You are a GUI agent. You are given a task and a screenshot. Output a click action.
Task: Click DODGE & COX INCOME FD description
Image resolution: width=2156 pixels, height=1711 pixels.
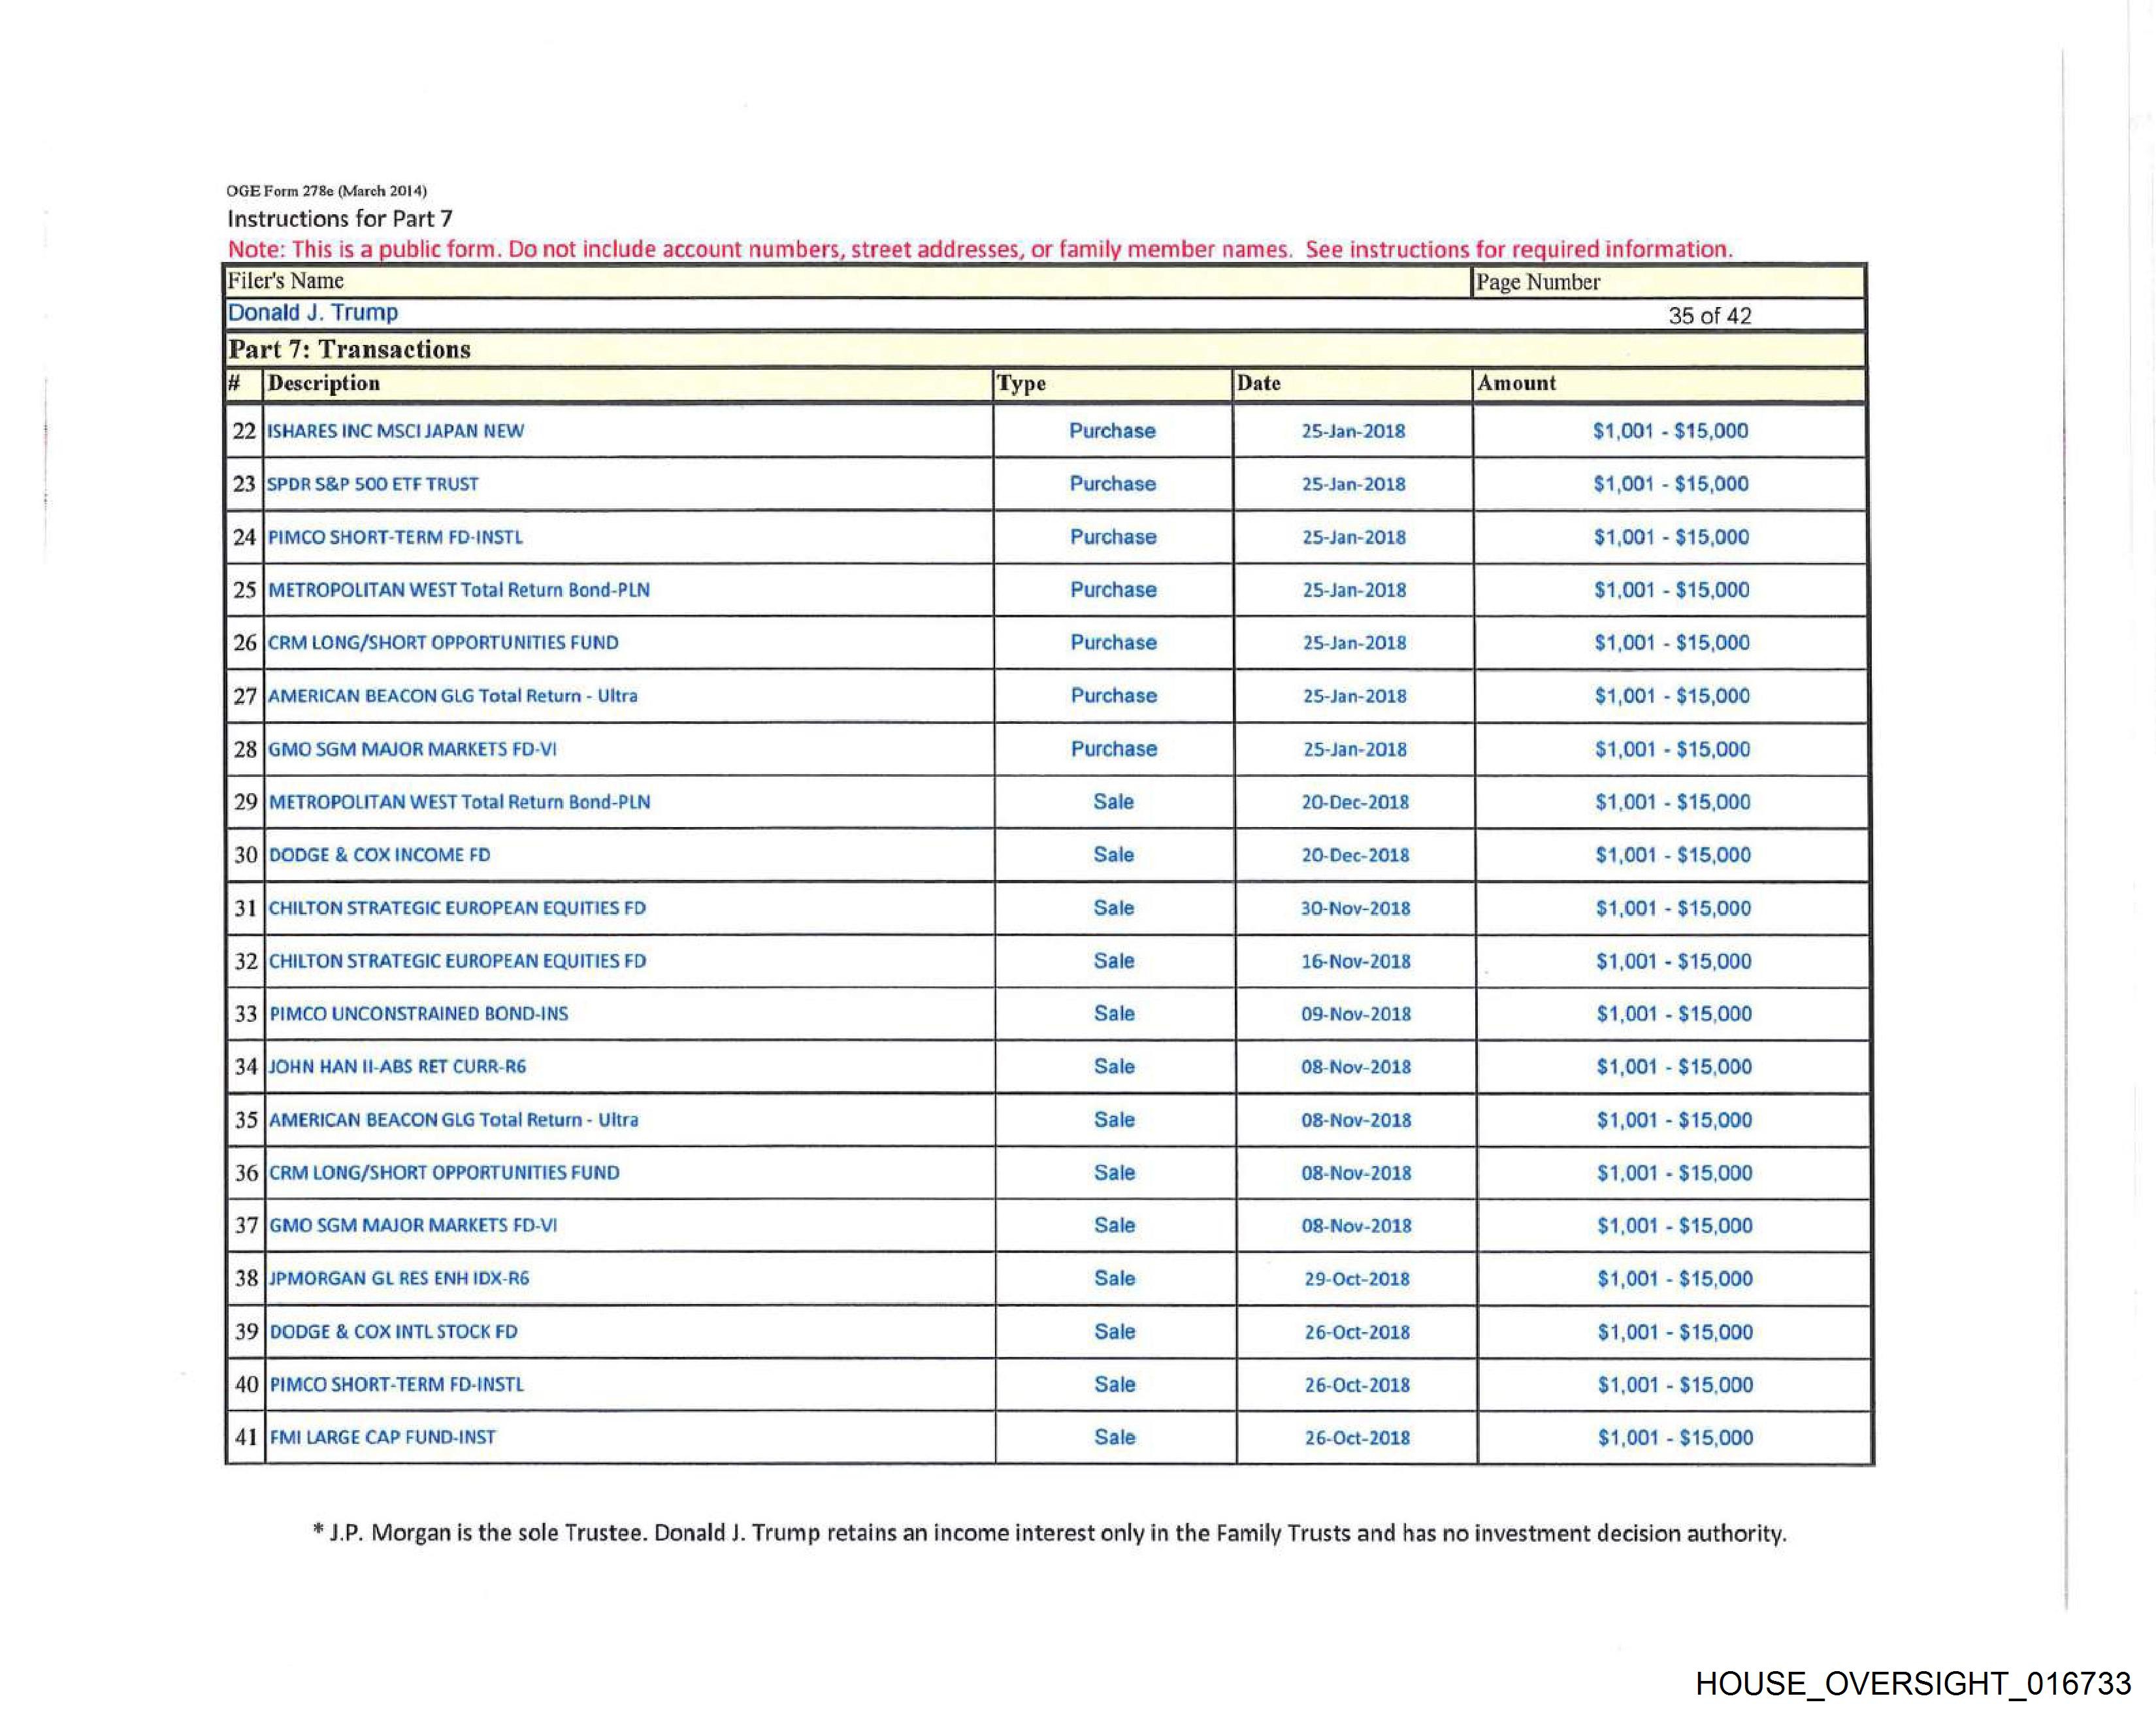tap(380, 855)
